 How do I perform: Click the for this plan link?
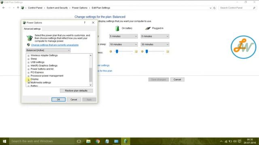(x=105, y=71)
